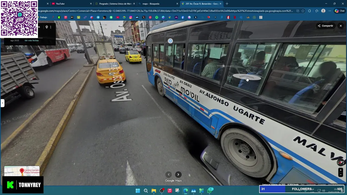Image resolution: width=347 pixels, height=195 pixels.
Task: Open File Explorer from taskbar
Action: (x=154, y=191)
